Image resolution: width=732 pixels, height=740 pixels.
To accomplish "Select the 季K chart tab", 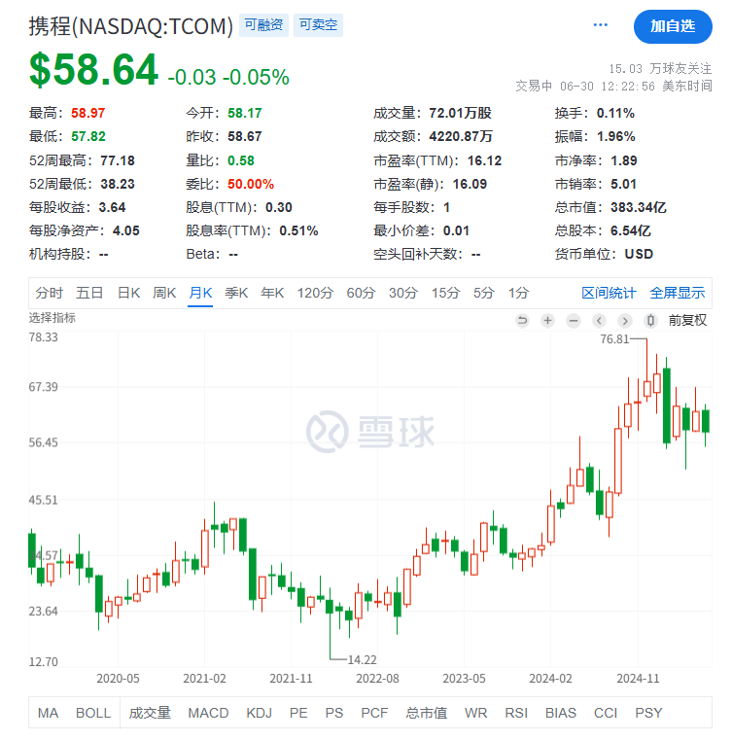I will coord(236,293).
